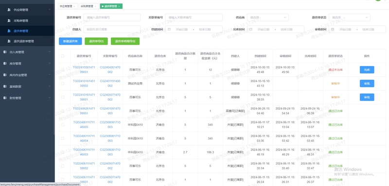Click the calendar icon in 审核时间 filter
Viewport: 389px width, 186px height.
(x=333, y=29)
